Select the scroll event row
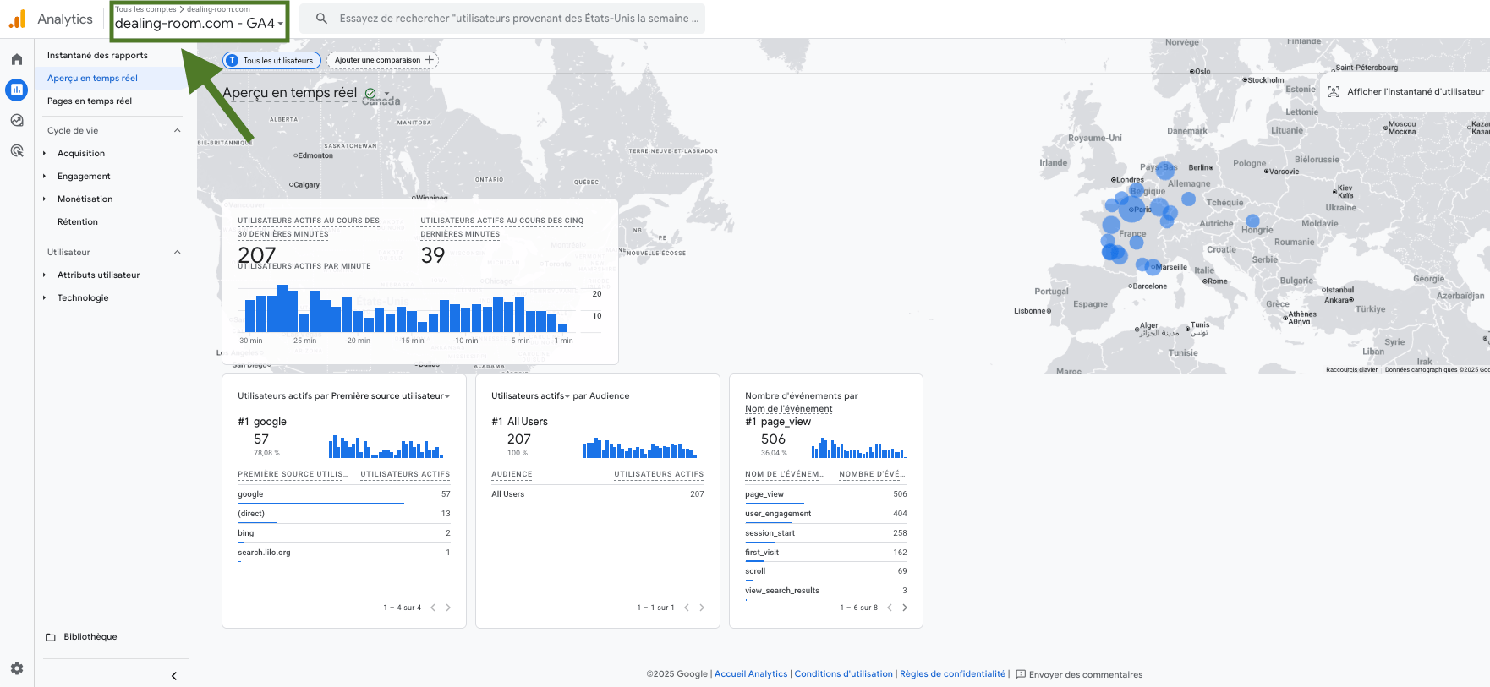This screenshot has height=687, width=1490. coord(825,571)
